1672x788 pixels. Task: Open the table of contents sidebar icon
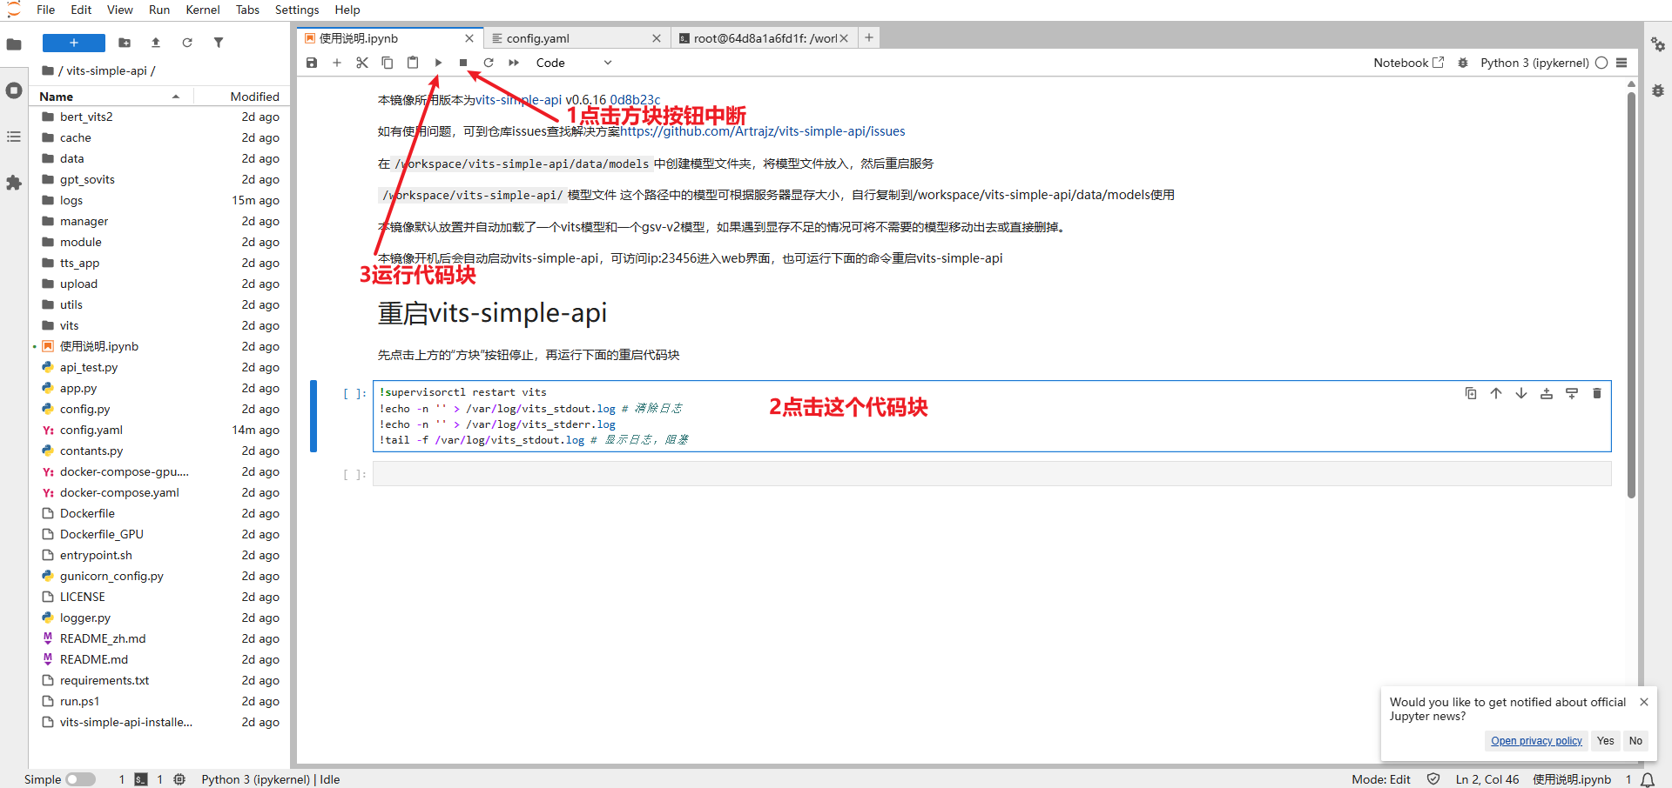(14, 137)
